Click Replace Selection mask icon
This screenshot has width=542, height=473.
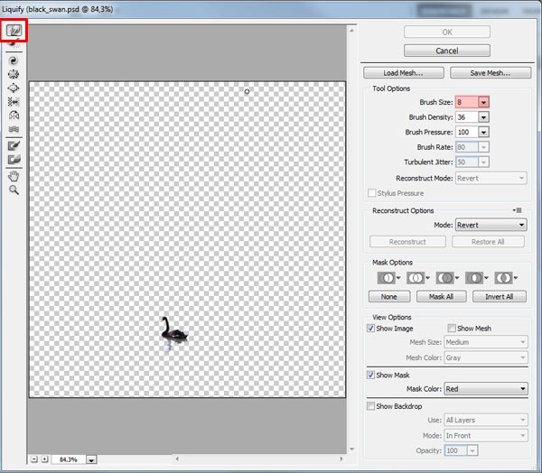click(x=388, y=278)
